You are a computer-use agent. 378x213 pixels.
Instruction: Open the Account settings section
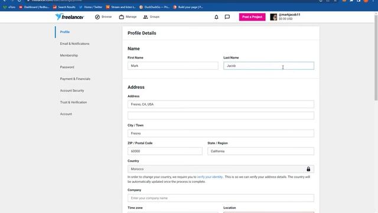pos(66,114)
